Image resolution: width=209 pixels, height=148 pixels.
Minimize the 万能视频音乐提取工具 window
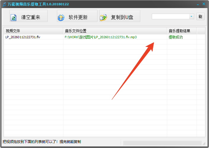198,4
